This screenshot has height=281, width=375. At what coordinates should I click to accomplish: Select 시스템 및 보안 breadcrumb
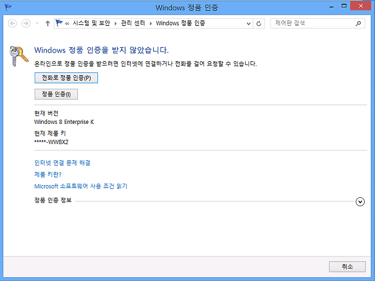click(91, 23)
